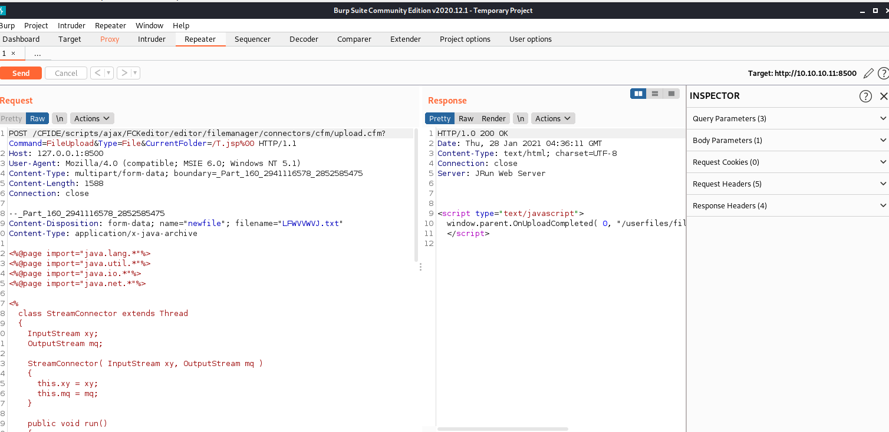Edit target with the pencil icon
Viewport: 889px width, 432px height.
coord(868,73)
